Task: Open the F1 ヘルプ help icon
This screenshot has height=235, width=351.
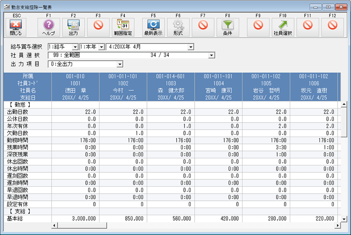Action: click(49, 27)
